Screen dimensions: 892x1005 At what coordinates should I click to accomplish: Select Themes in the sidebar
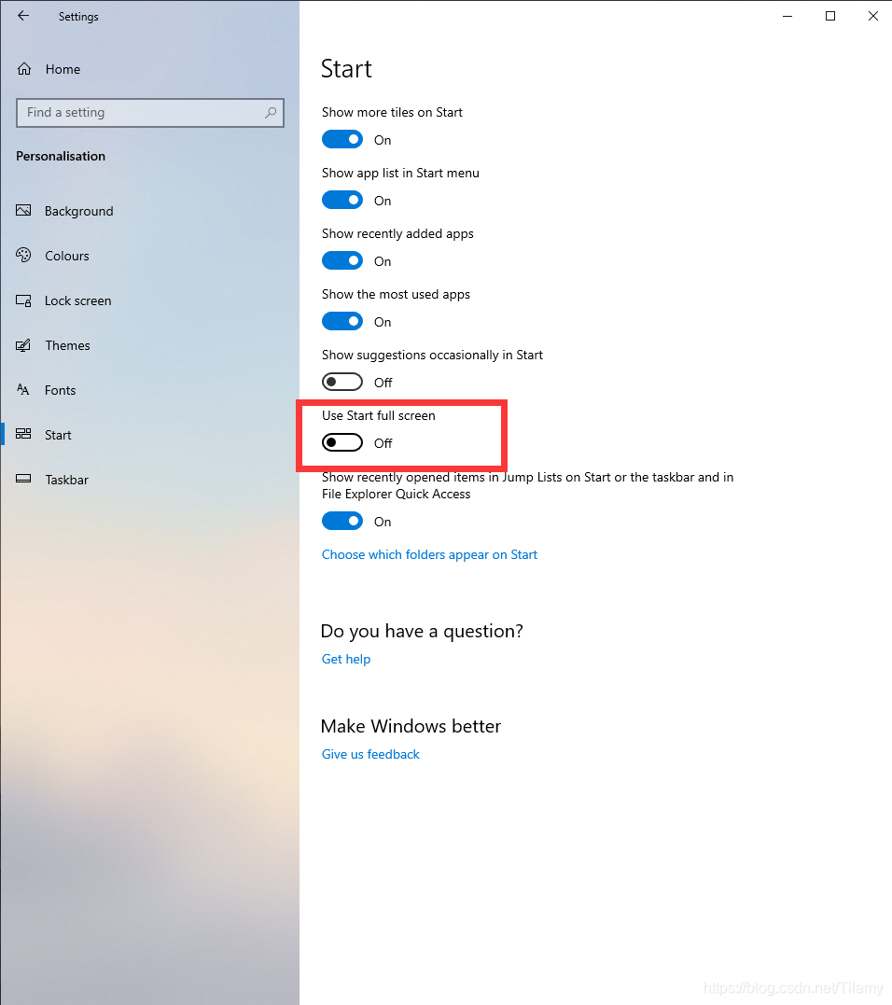pyautogui.click(x=67, y=345)
